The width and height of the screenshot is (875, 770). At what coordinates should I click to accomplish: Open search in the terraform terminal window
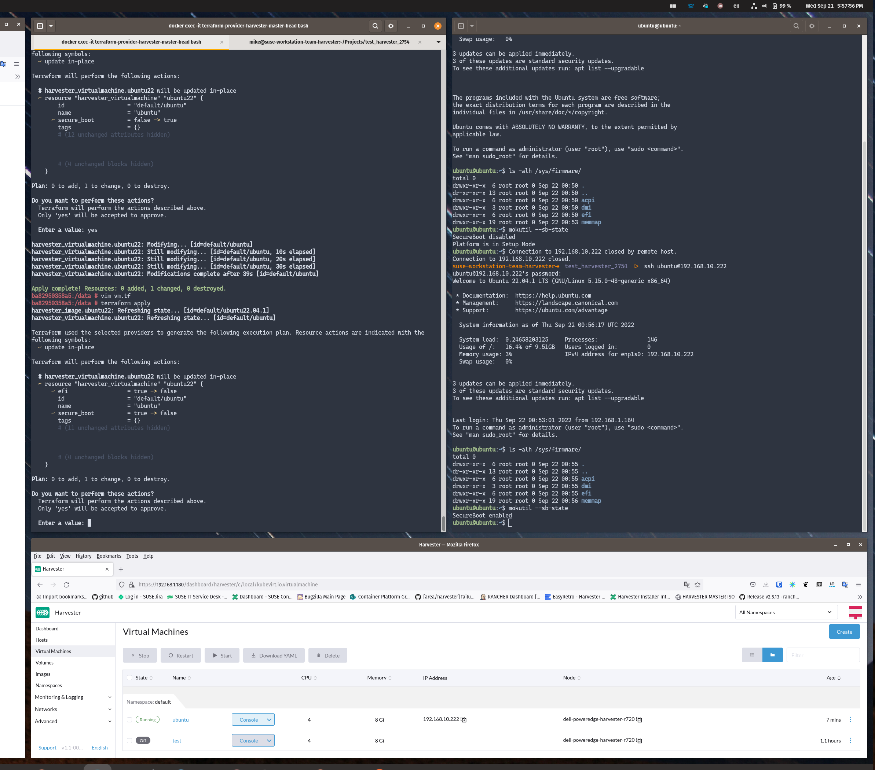point(375,26)
